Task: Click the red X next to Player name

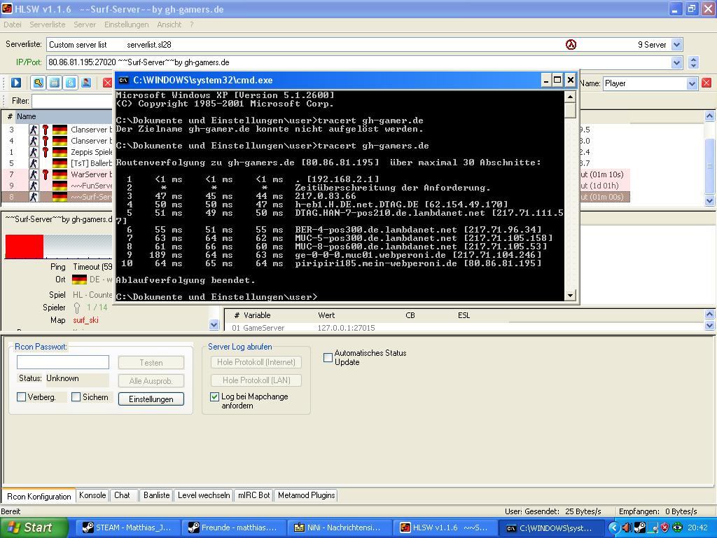Action: click(706, 83)
